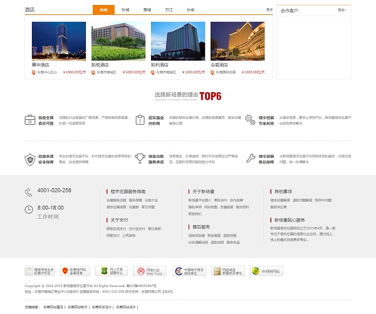The image size is (376, 314).
Task: Click the briefcase icon for 信息全面真实可靠
Action: pyautogui.click(x=29, y=119)
